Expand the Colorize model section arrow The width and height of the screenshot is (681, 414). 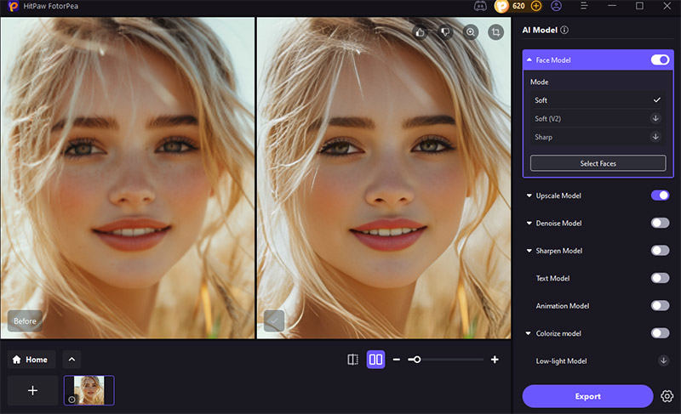[528, 333]
